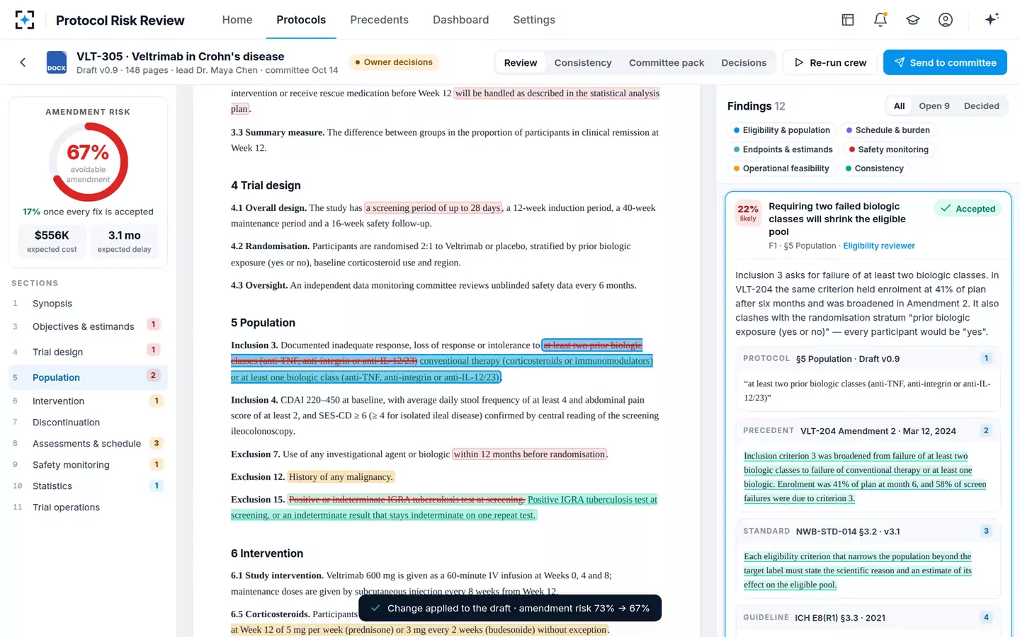Toggle the Safety monitoring filter chip
The image size is (1020, 637).
[x=888, y=149]
